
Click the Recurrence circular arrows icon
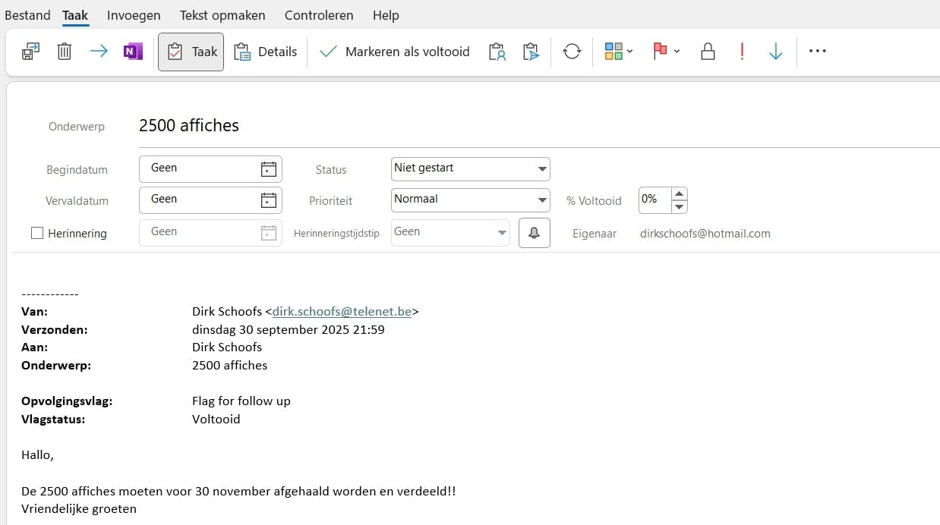(572, 52)
